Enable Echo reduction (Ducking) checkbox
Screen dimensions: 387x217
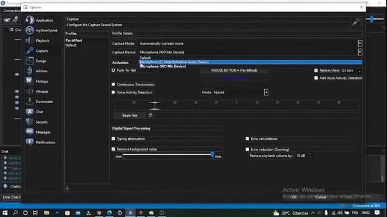247,149
